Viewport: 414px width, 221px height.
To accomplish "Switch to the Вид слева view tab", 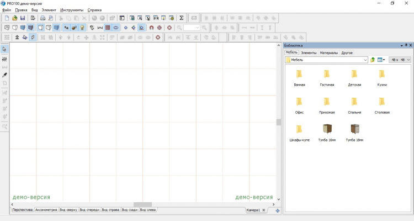I will 147,209.
